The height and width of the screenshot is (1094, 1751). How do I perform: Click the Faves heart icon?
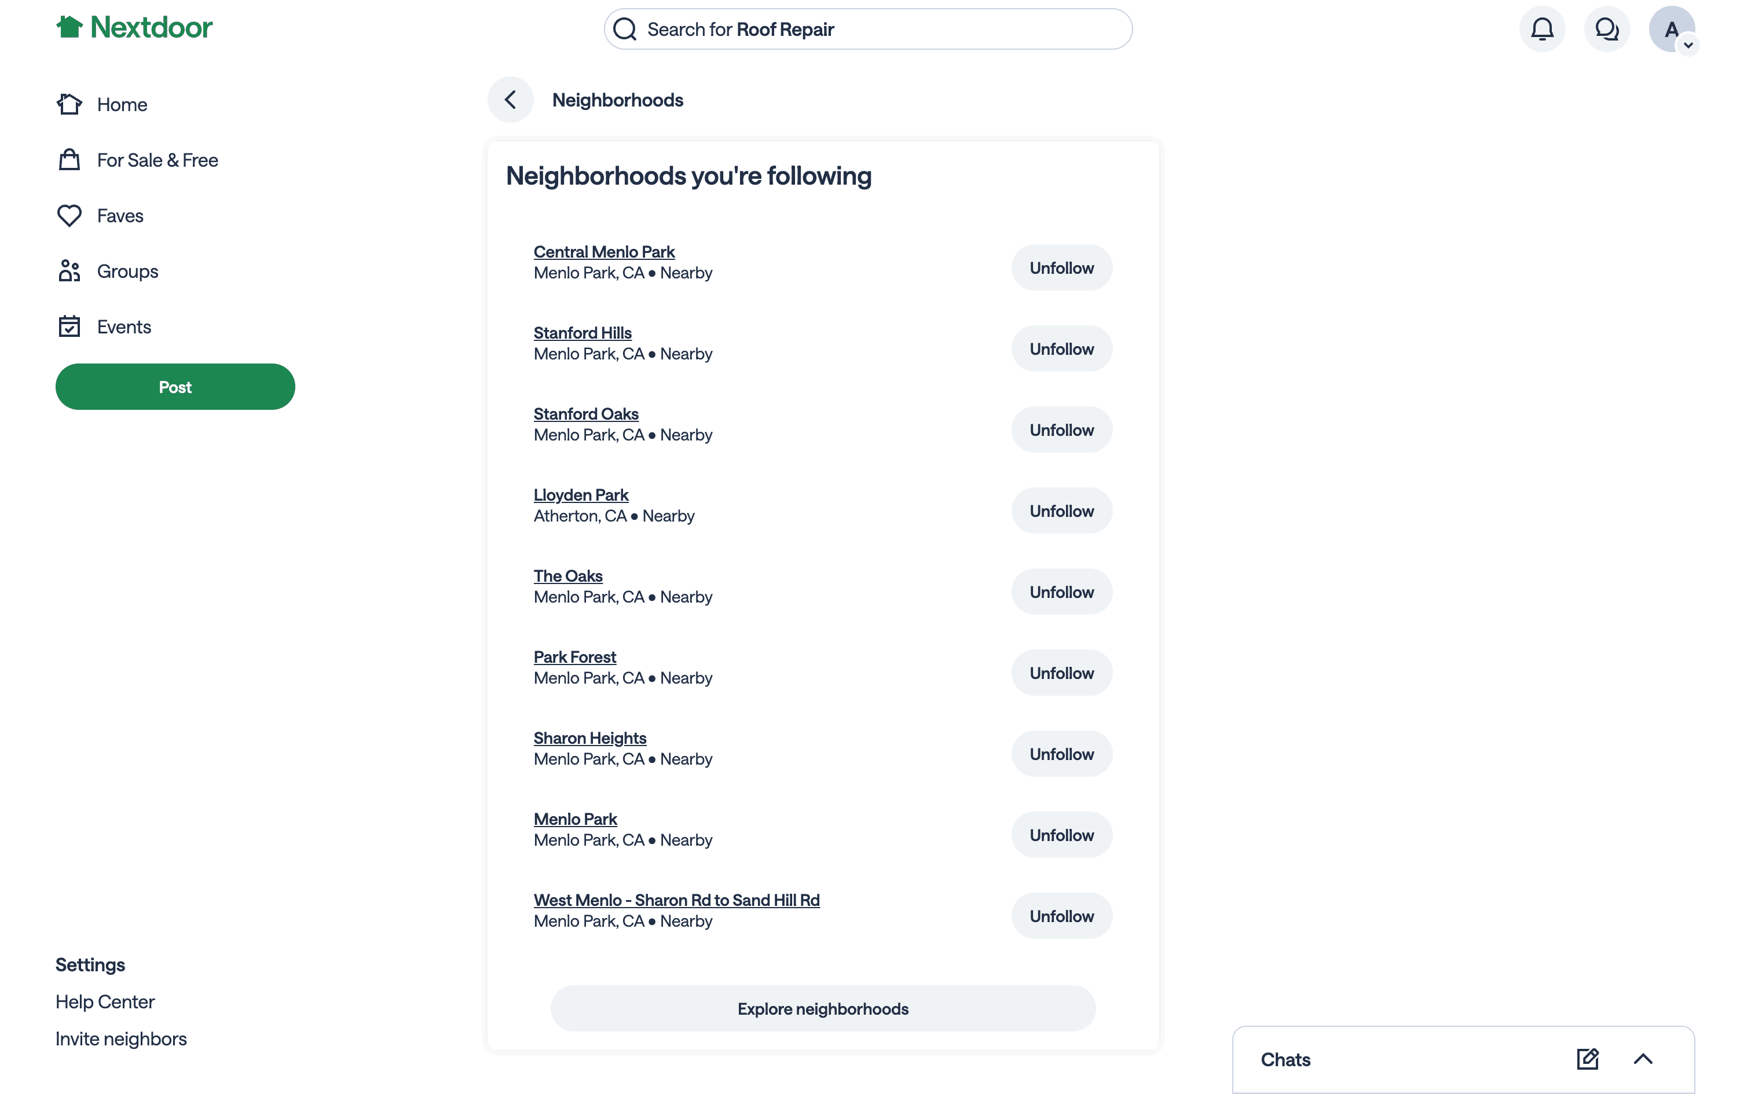69,215
